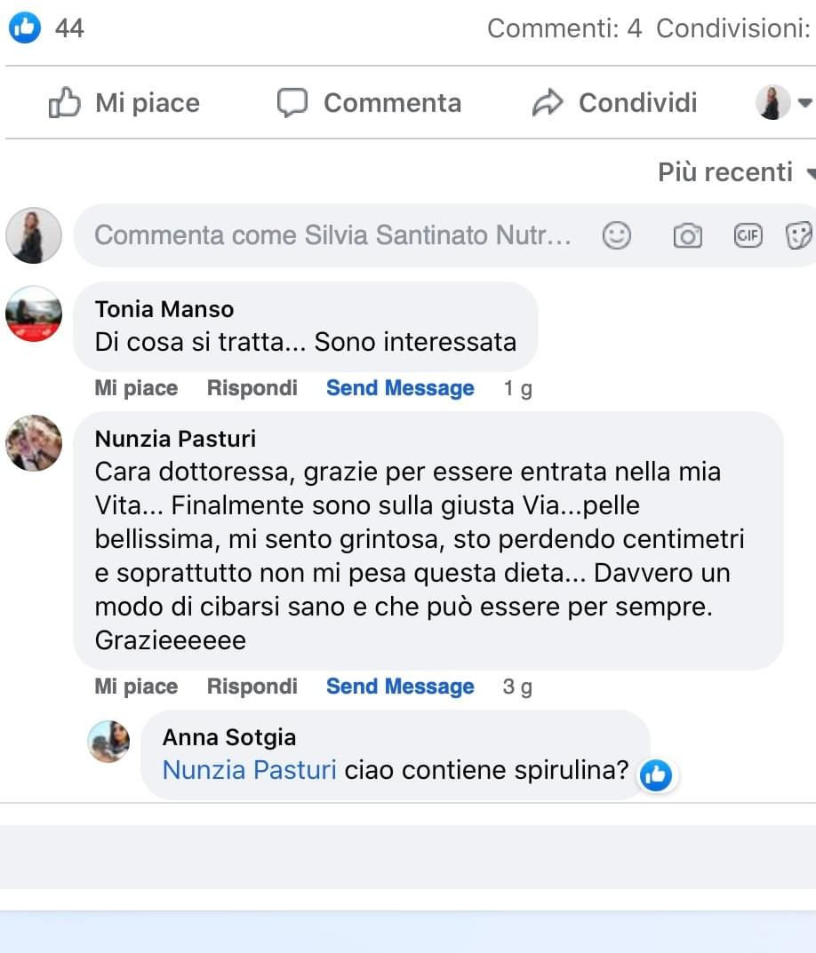Share the post with Condividi
This screenshot has height=953, width=816.
pyautogui.click(x=614, y=103)
